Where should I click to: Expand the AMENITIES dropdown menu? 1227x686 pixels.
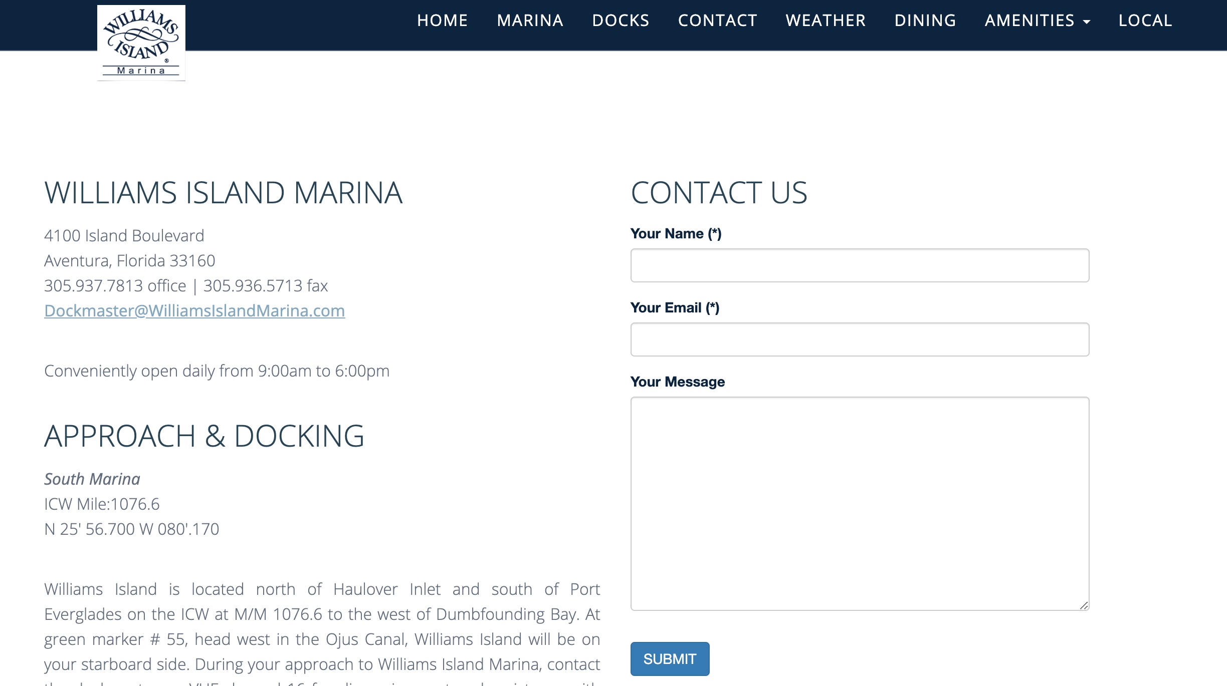(x=1037, y=21)
